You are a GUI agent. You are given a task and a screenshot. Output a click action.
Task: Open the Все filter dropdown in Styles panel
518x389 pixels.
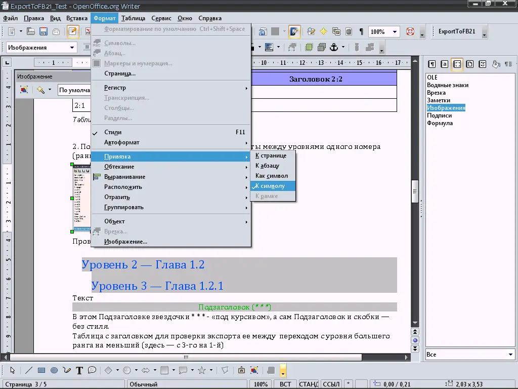[x=510, y=355]
